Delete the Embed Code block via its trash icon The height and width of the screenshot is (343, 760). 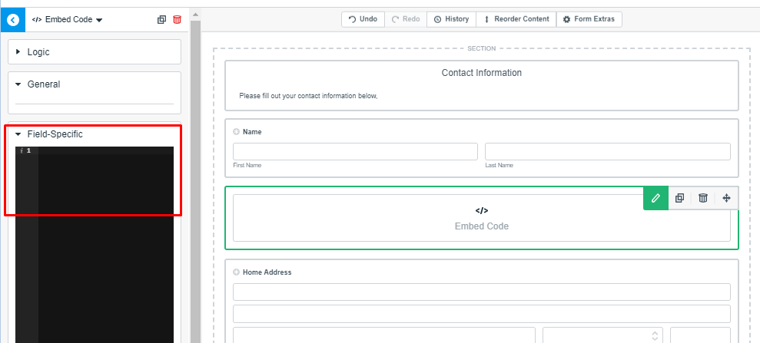[x=703, y=198]
